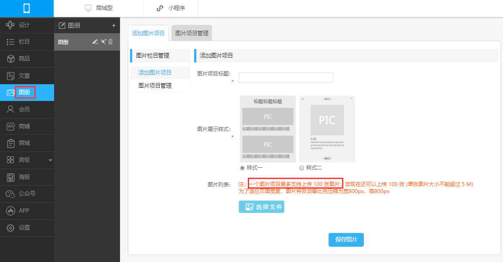The width and height of the screenshot is (503, 262).
Task: Open the 小程序 top tab
Action: coord(171,8)
